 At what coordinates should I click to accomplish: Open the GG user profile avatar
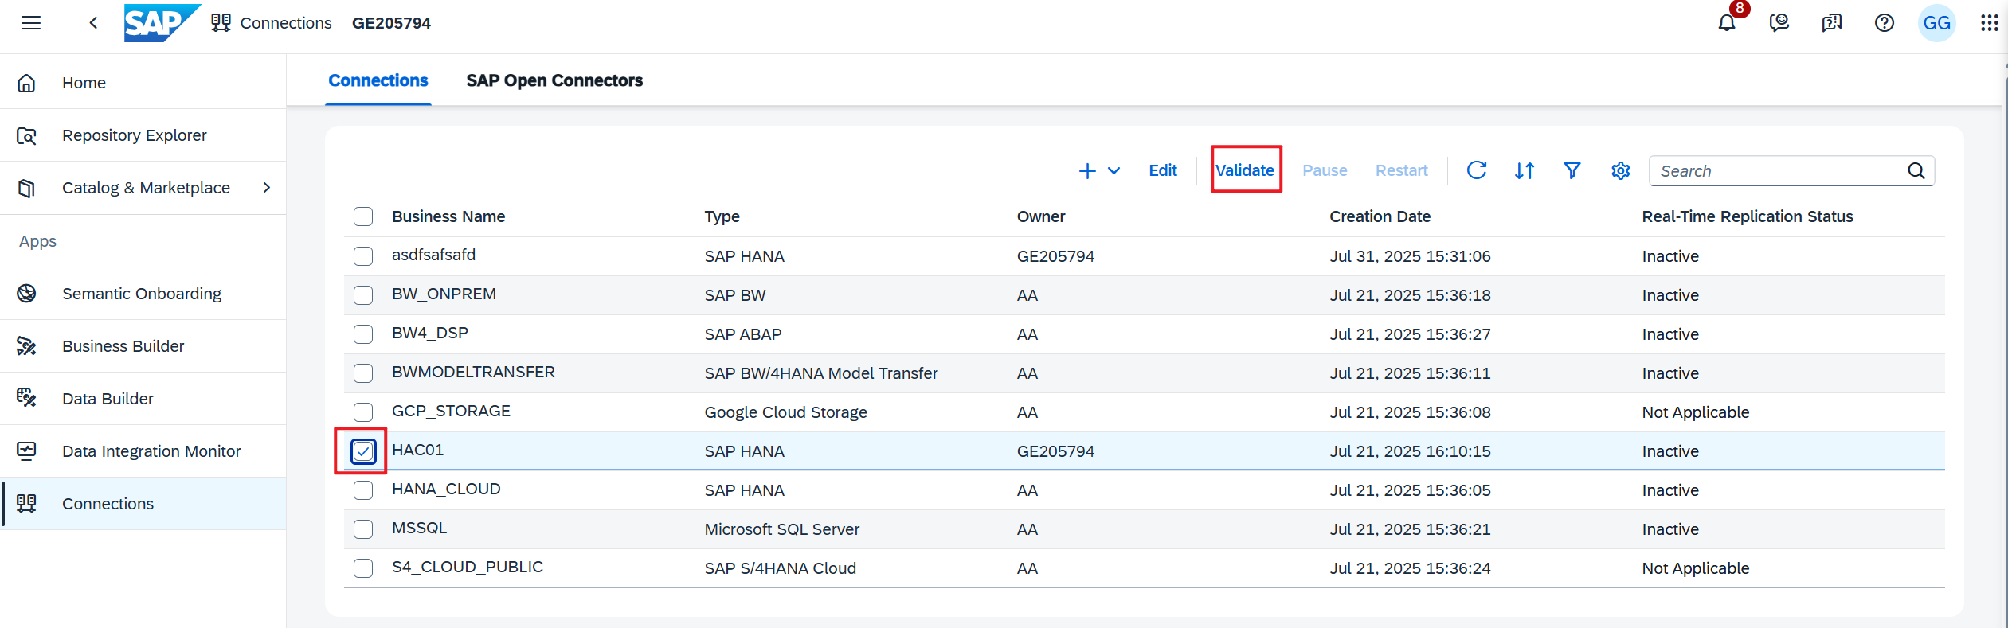point(1937,23)
